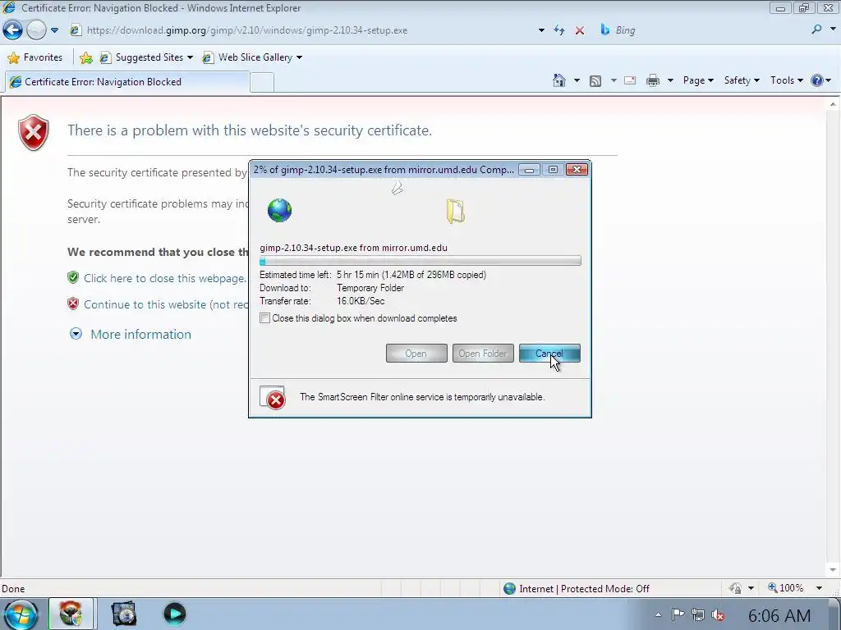Select the Certificate Error: Navigation Blocked tab
841x630 pixels.
[127, 82]
